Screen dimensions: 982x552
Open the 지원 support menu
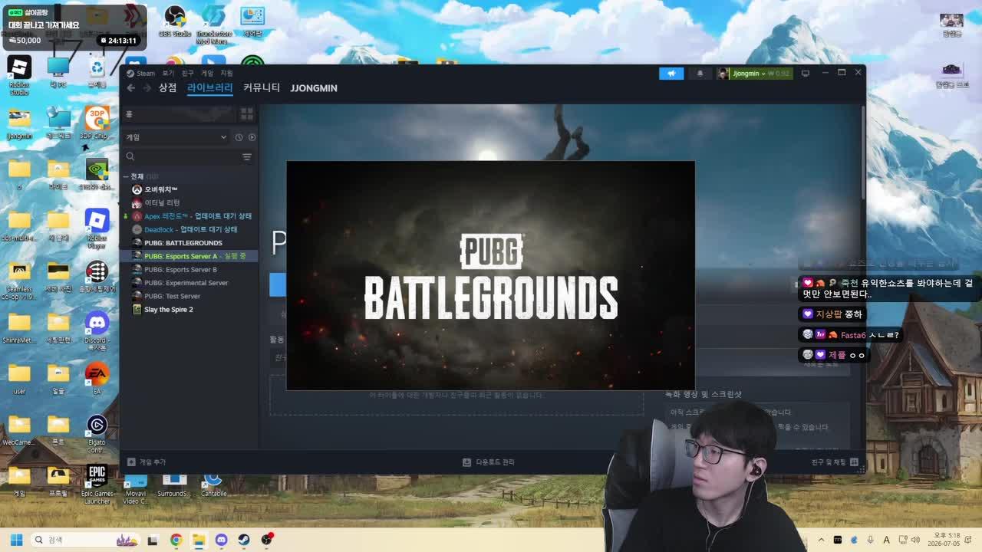coord(226,74)
